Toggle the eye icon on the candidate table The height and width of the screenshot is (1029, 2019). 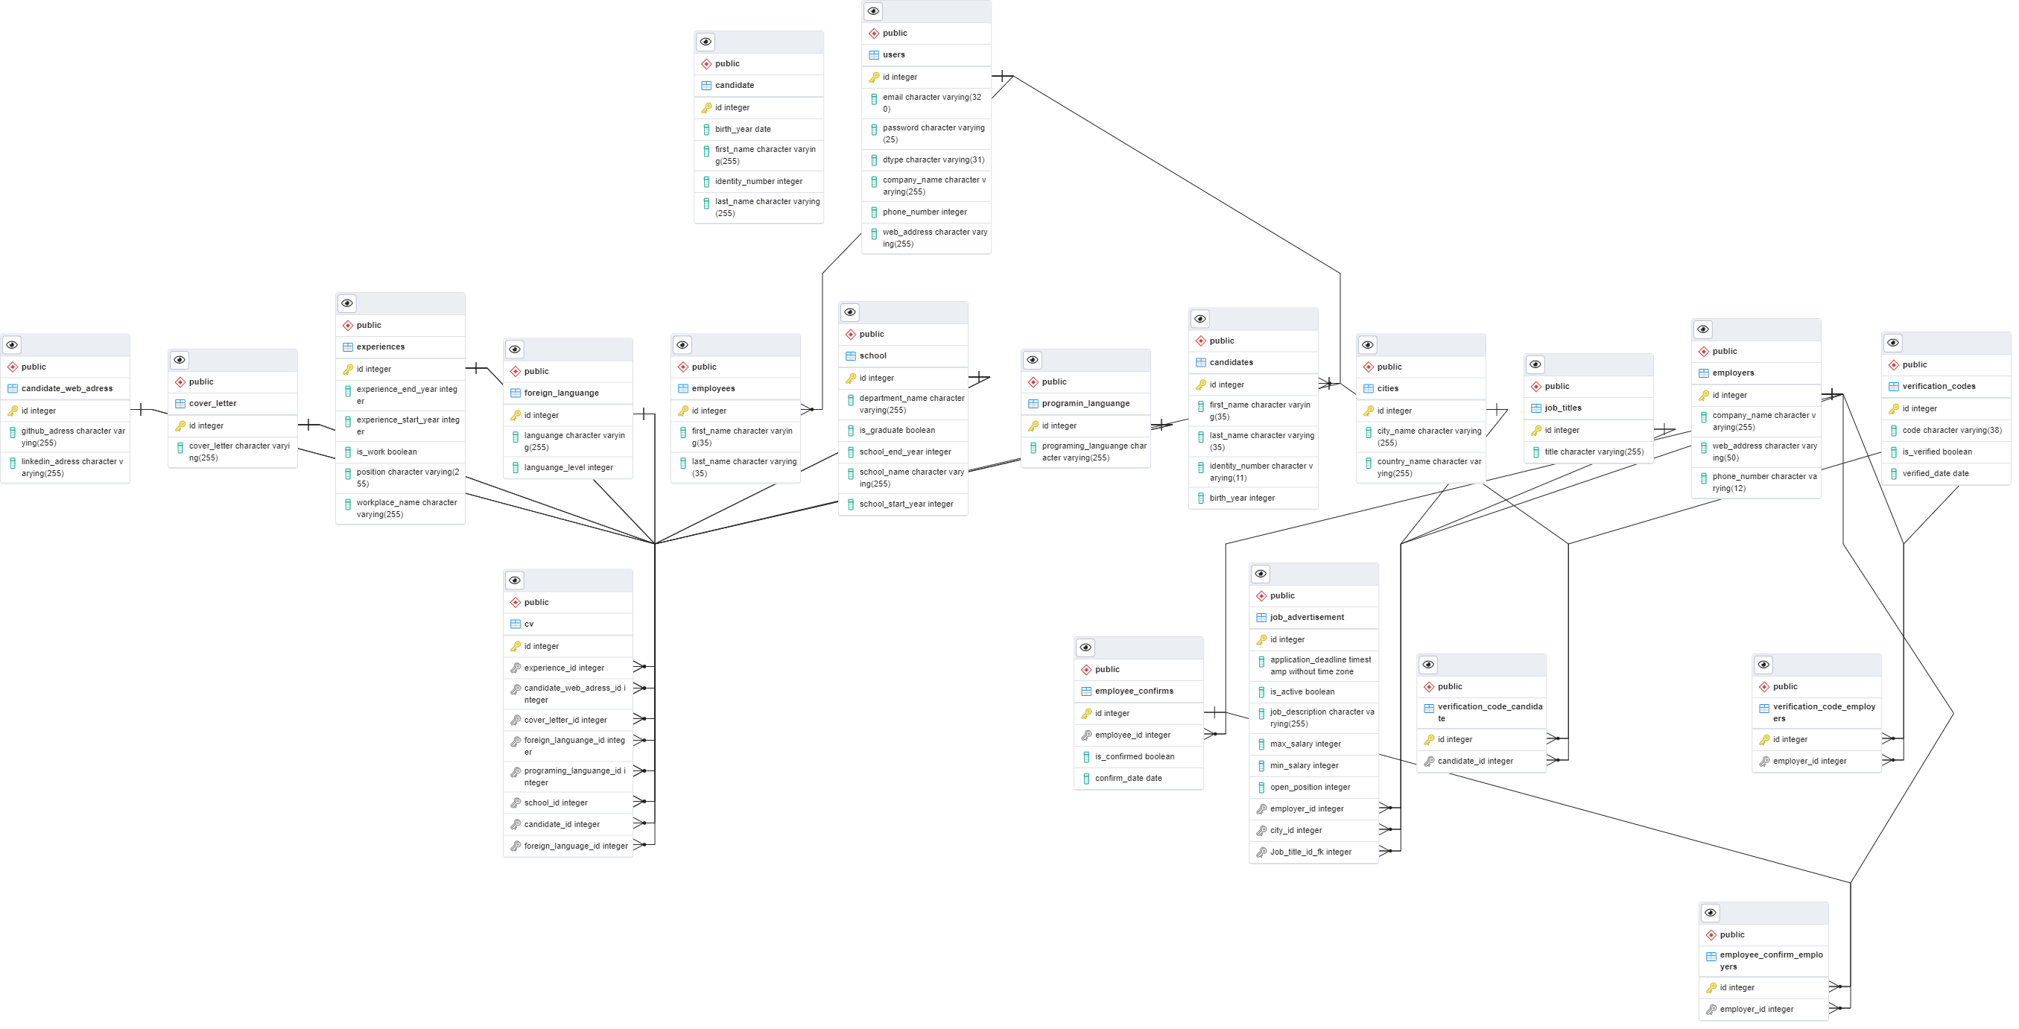pyautogui.click(x=705, y=41)
